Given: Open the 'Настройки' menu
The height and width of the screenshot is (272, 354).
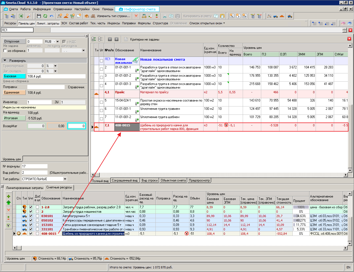Looking at the screenshot, I should click(82, 9).
